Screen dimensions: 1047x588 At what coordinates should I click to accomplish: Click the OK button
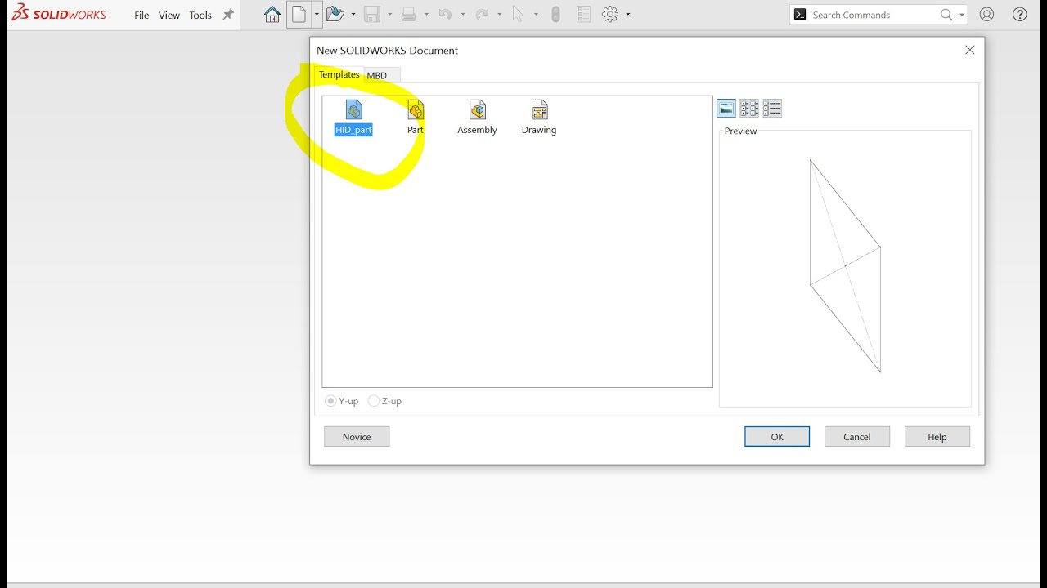pyautogui.click(x=777, y=437)
